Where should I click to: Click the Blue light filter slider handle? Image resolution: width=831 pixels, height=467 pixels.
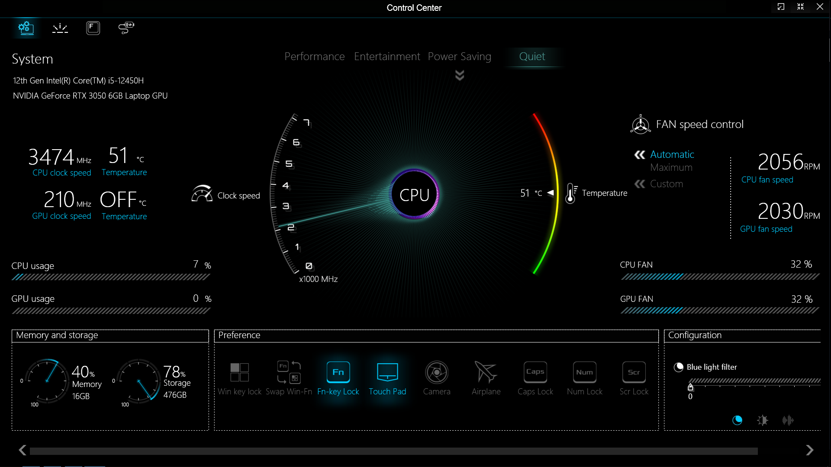click(x=690, y=387)
